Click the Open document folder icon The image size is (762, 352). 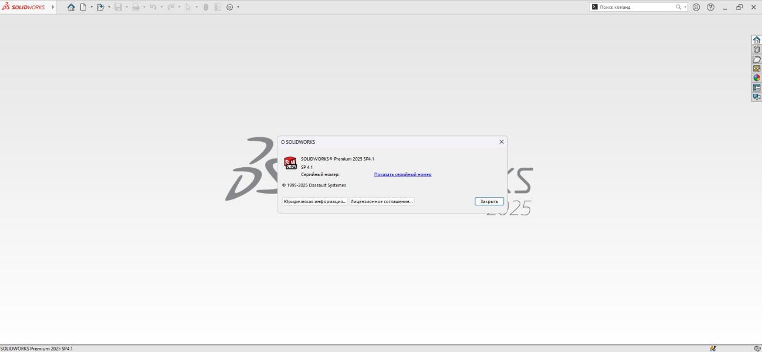coord(100,7)
